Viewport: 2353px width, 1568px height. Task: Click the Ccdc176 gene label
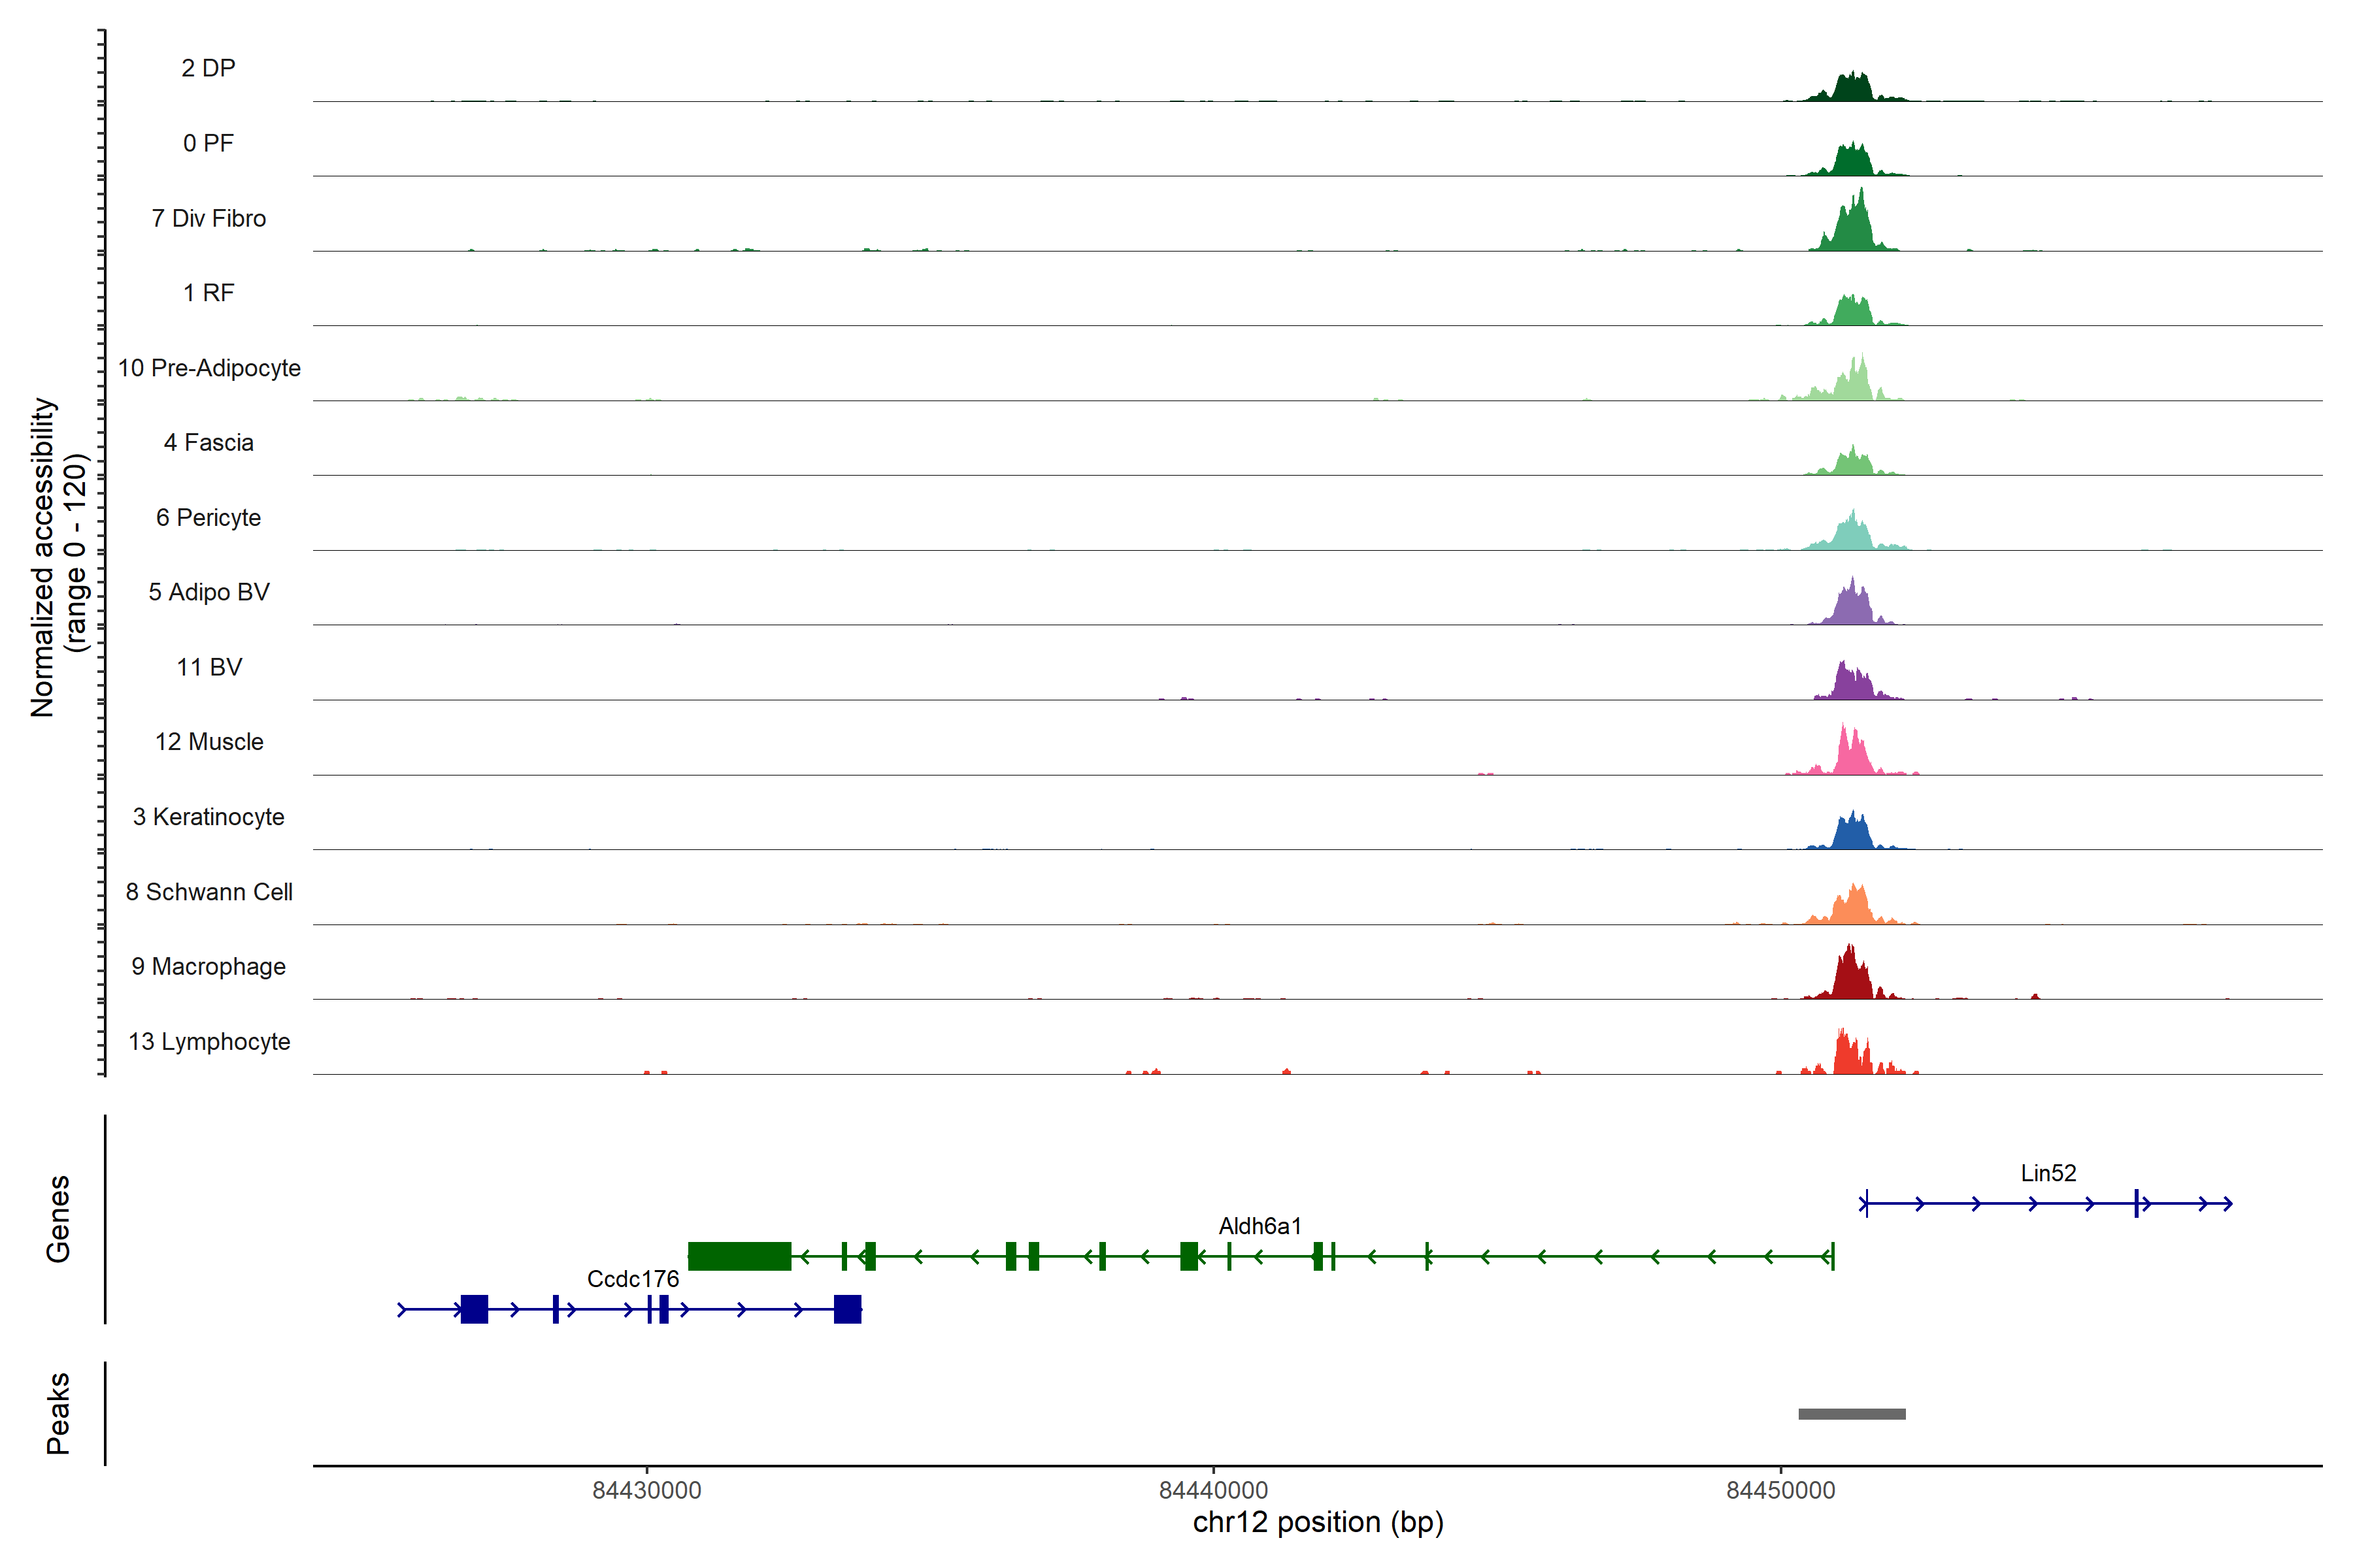click(x=632, y=1279)
